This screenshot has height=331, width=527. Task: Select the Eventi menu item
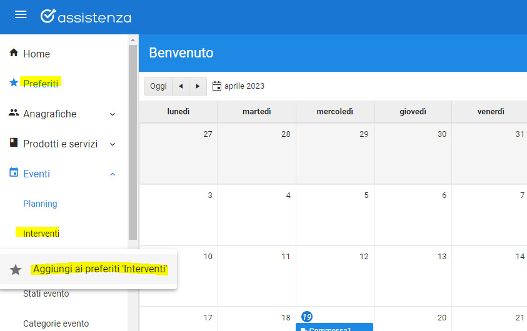pyautogui.click(x=36, y=174)
